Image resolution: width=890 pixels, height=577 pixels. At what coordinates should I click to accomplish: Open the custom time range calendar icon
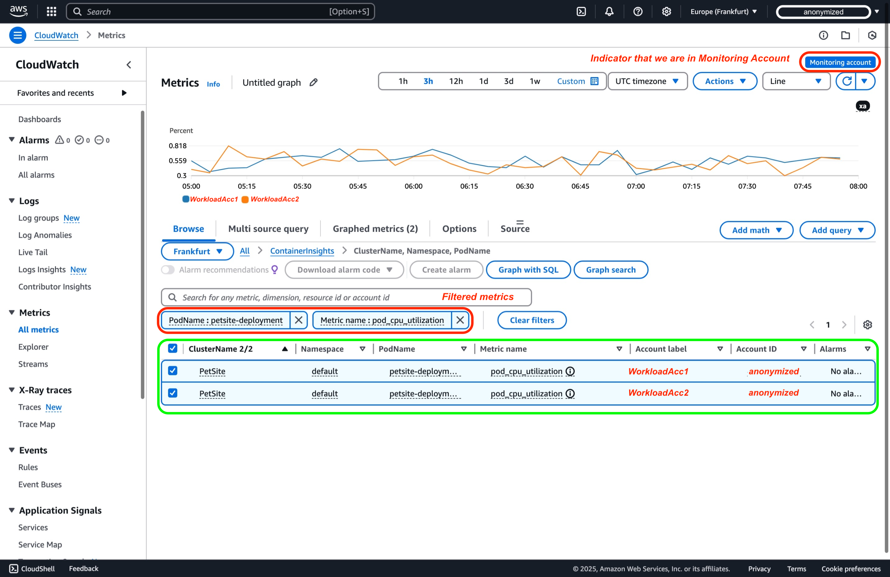pyautogui.click(x=594, y=81)
